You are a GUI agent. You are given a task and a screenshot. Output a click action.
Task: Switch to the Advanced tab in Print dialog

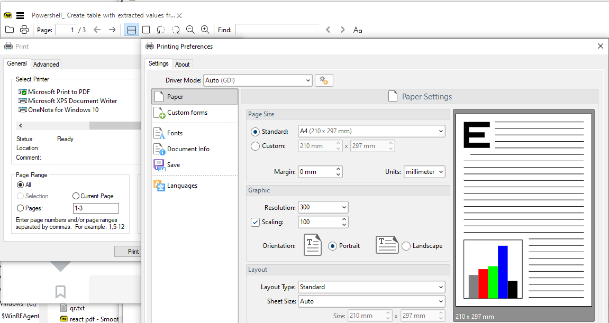pyautogui.click(x=46, y=64)
